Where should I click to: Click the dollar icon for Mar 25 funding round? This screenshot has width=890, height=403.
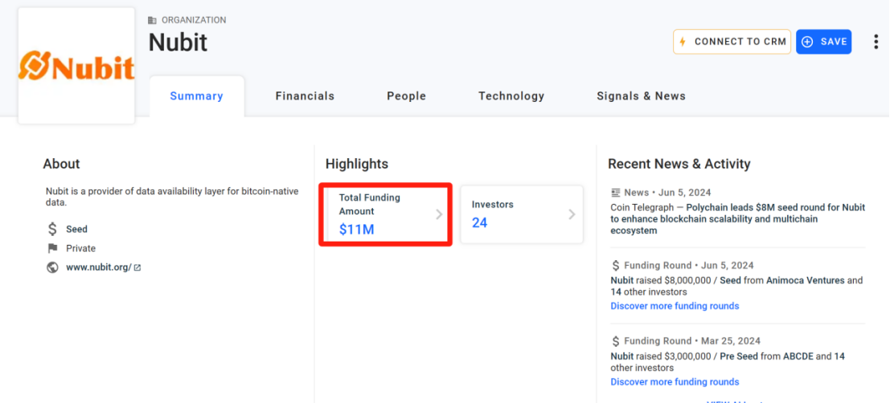tap(616, 341)
